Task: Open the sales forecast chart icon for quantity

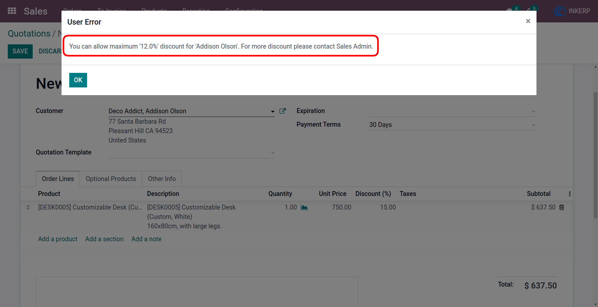Action: click(304, 207)
